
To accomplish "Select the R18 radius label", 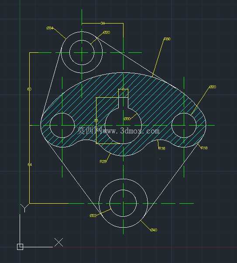I will (x=204, y=148).
